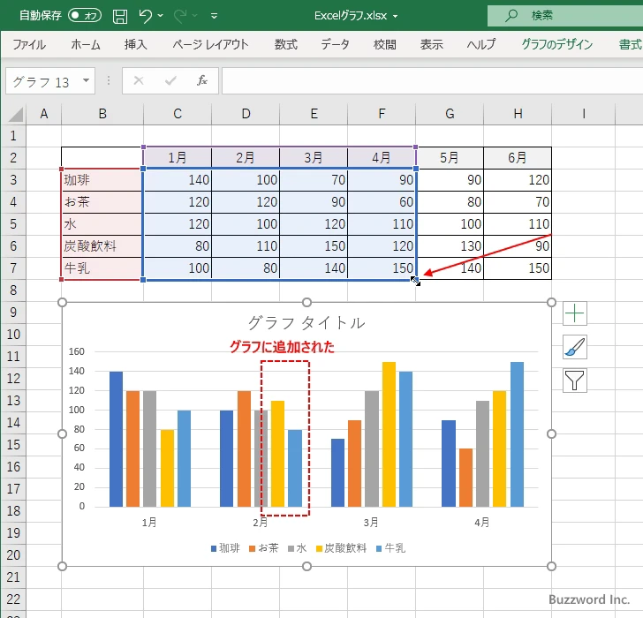The height and width of the screenshot is (618, 643).
Task: Click the Undo arrow icon
Action: click(x=145, y=16)
